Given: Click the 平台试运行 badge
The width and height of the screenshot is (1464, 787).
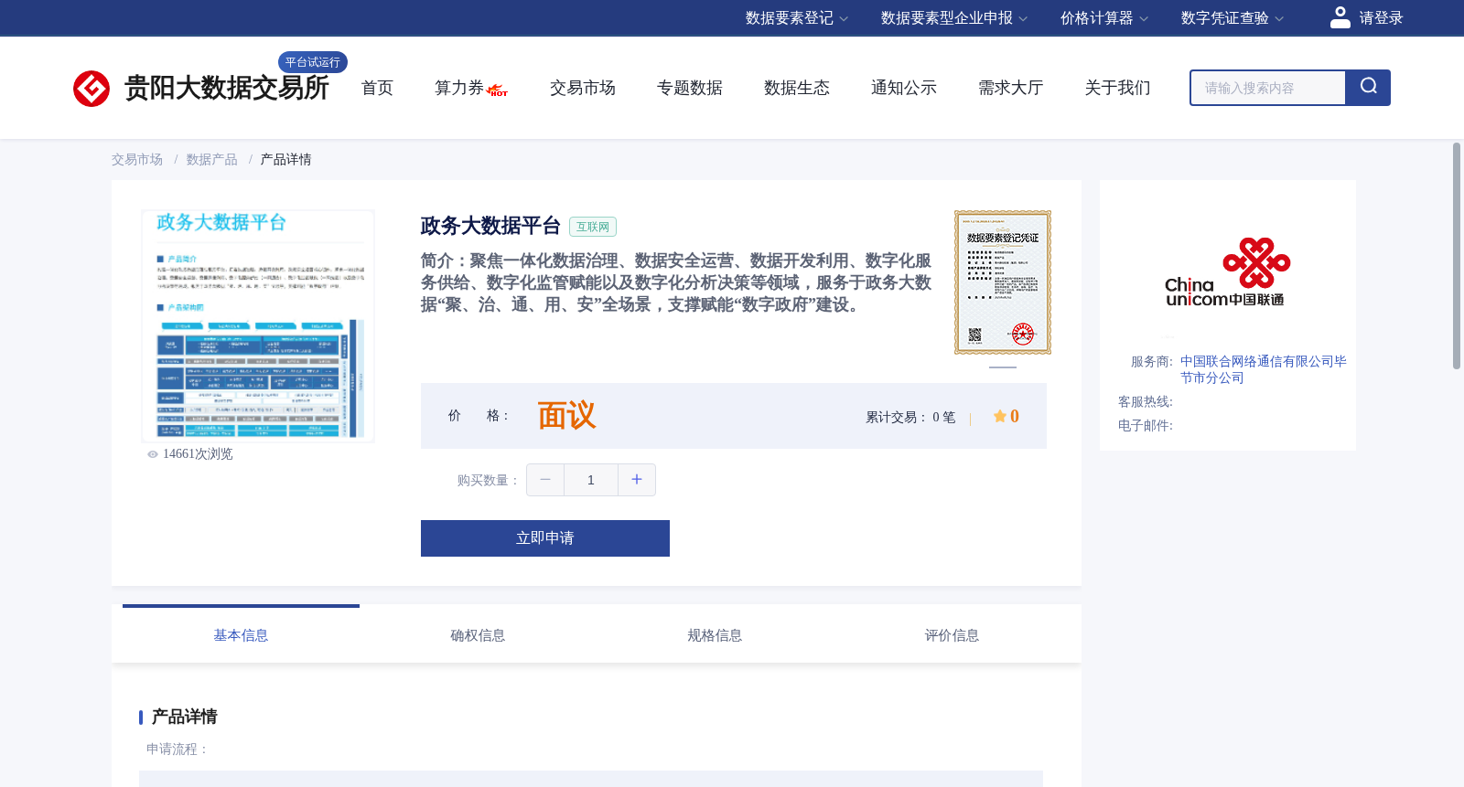Looking at the screenshot, I should [x=313, y=62].
